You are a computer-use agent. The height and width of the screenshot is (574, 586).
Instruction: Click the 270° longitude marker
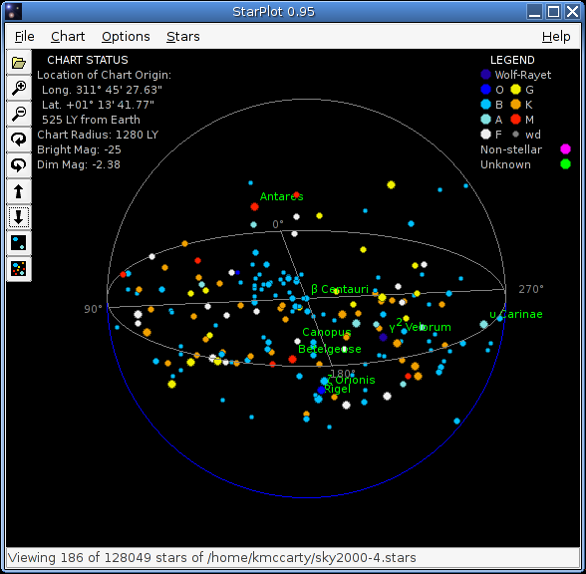point(530,289)
